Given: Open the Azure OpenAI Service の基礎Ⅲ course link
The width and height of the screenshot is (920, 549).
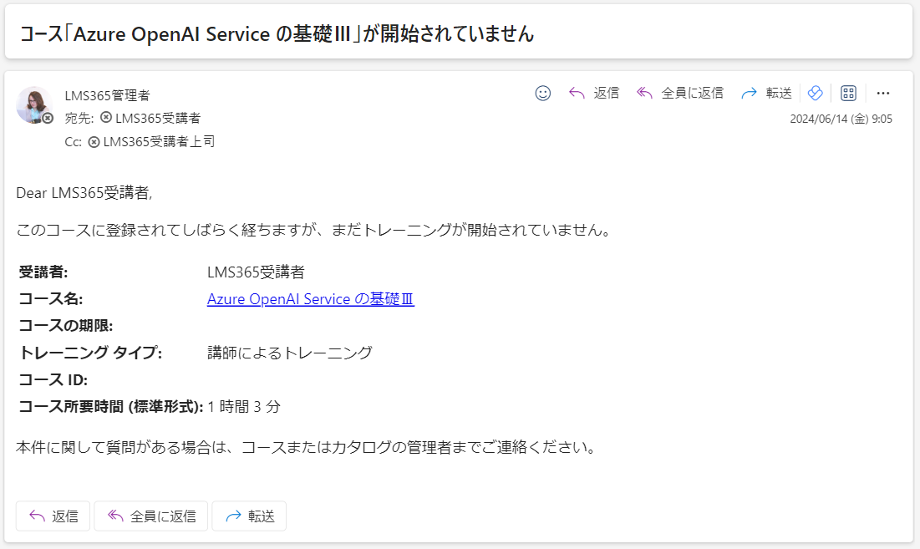Looking at the screenshot, I should pyautogui.click(x=310, y=299).
